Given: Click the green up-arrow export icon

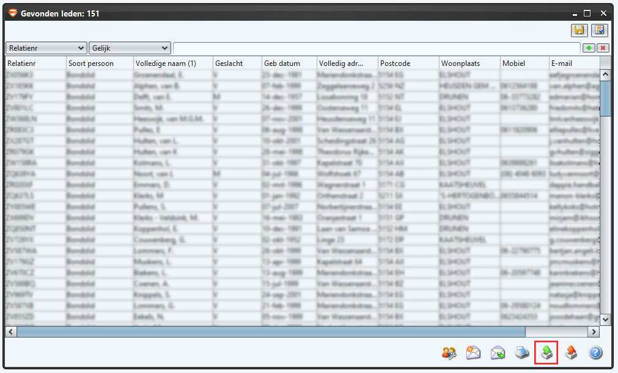Looking at the screenshot, I should [546, 353].
